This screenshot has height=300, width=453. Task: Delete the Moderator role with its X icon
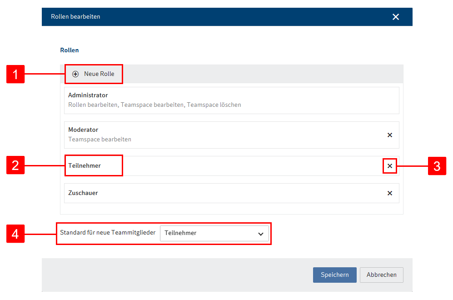click(389, 135)
